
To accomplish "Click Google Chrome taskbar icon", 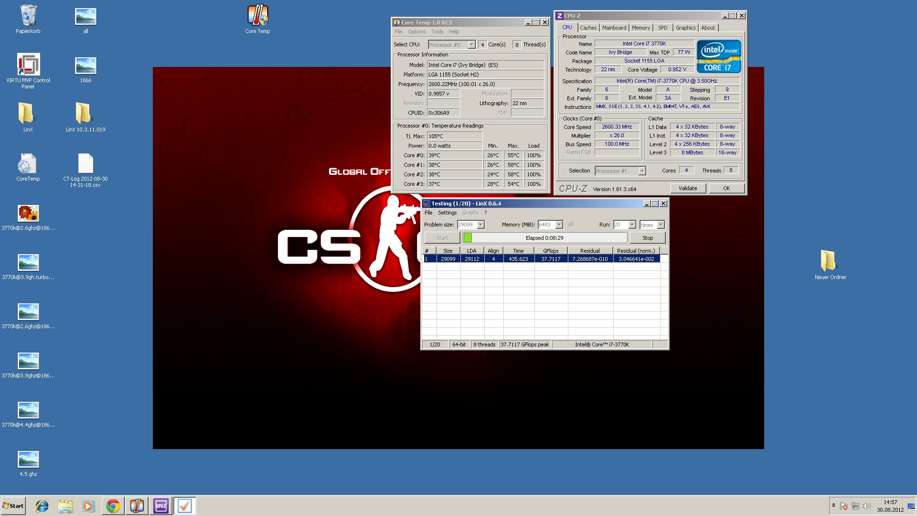I will pyautogui.click(x=113, y=506).
